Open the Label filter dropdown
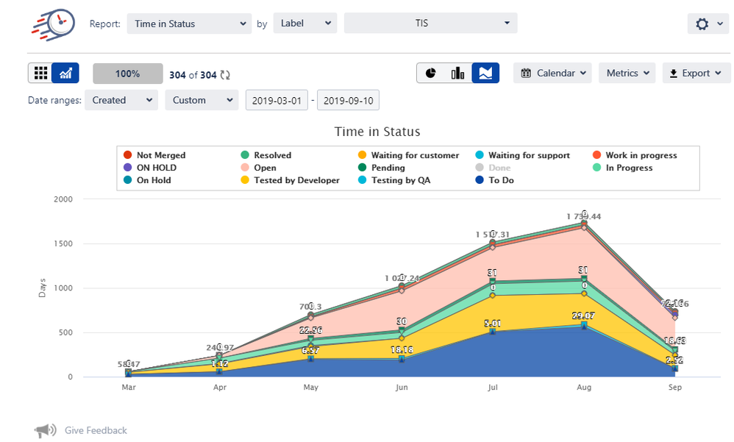Viewport: 734px width, 442px height. click(x=305, y=23)
